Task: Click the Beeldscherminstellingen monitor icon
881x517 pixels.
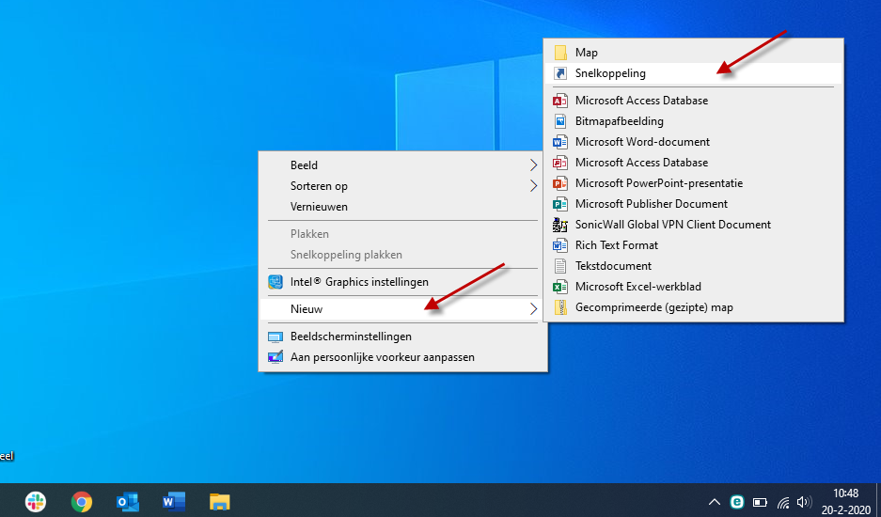Action: (275, 337)
